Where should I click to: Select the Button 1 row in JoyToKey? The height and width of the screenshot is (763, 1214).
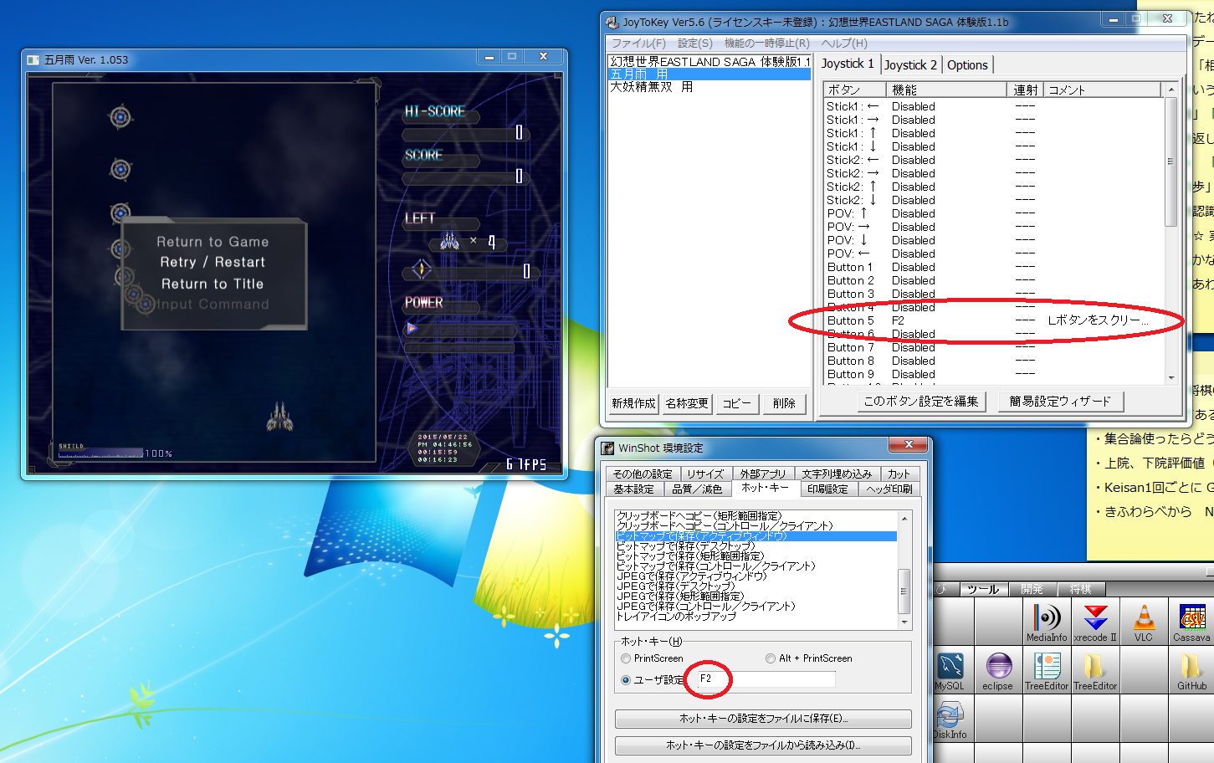click(x=992, y=267)
